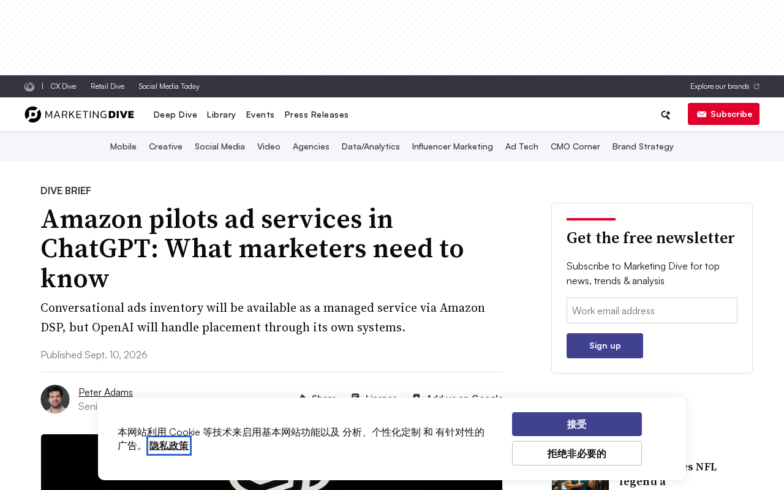The height and width of the screenshot is (490, 784).
Task: Open Social Media Today link
Action: tap(169, 86)
